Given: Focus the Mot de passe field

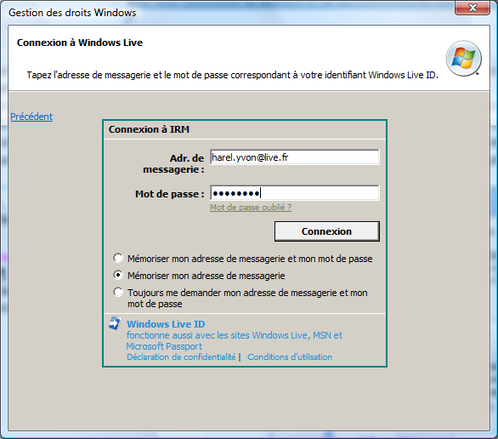Looking at the screenshot, I should coord(294,193).
